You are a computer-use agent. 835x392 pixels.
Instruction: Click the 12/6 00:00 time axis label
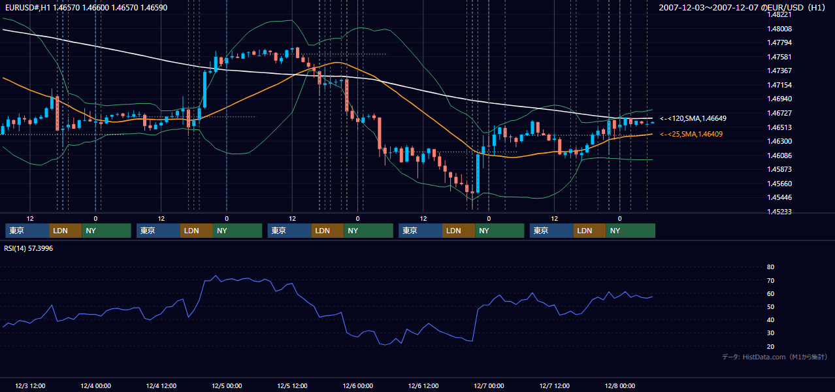tap(358, 385)
